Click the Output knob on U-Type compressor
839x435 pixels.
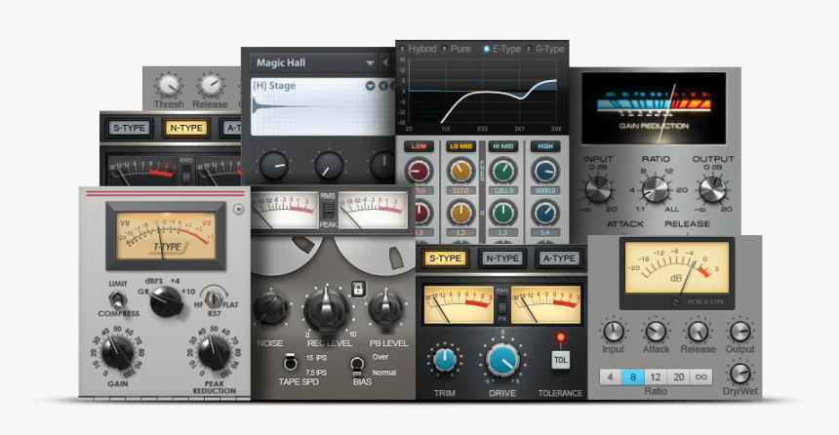click(740, 332)
